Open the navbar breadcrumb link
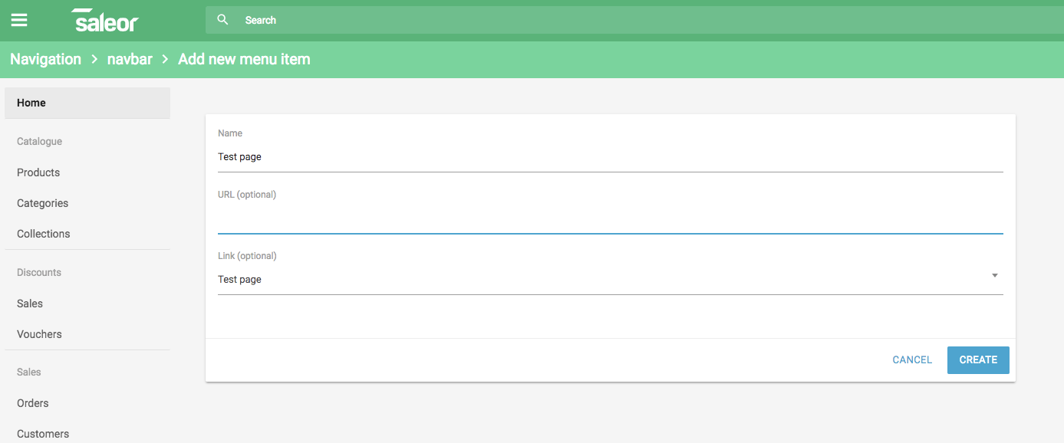The image size is (1064, 443). coord(130,59)
